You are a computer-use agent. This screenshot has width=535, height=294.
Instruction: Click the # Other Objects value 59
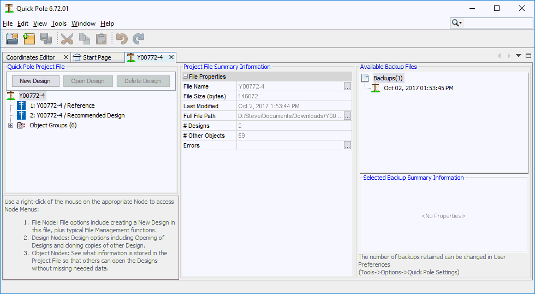point(241,136)
